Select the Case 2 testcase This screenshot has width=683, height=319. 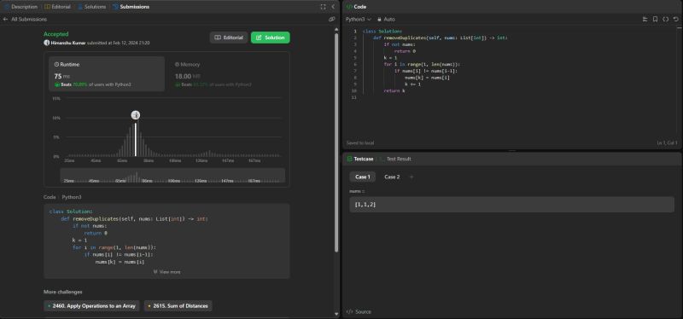click(x=392, y=177)
